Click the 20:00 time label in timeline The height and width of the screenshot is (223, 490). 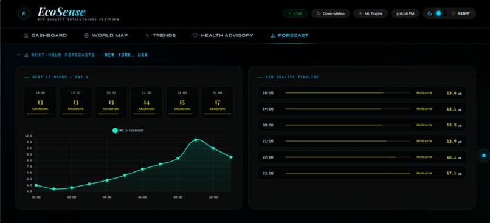coord(268,125)
